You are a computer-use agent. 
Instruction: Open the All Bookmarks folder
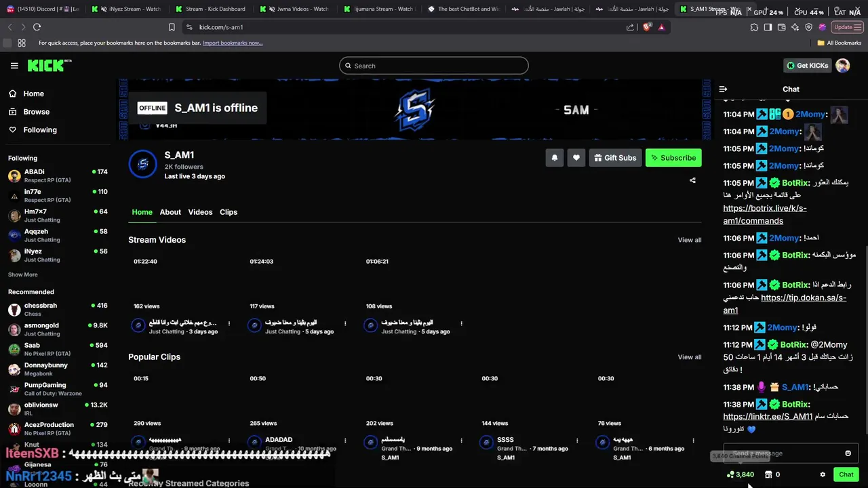[840, 43]
